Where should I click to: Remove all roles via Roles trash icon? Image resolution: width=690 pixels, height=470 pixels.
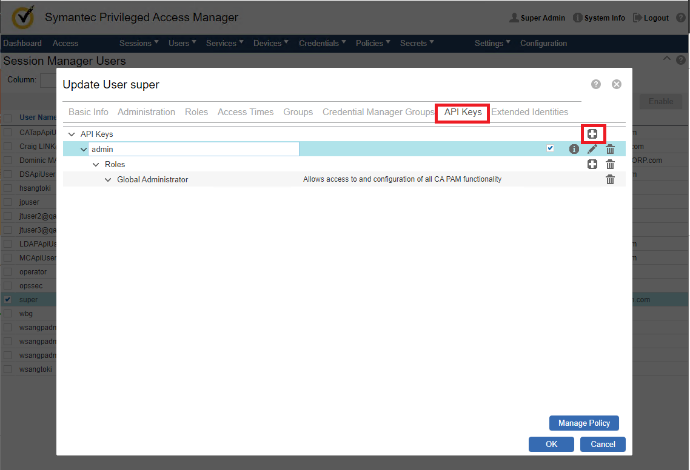(611, 164)
